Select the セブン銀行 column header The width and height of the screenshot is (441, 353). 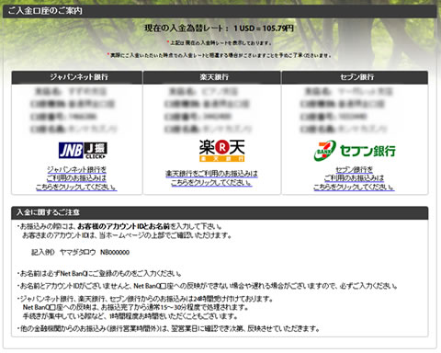click(x=355, y=77)
